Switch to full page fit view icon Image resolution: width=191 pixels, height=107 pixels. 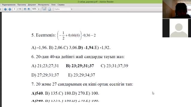[x=49, y=9]
